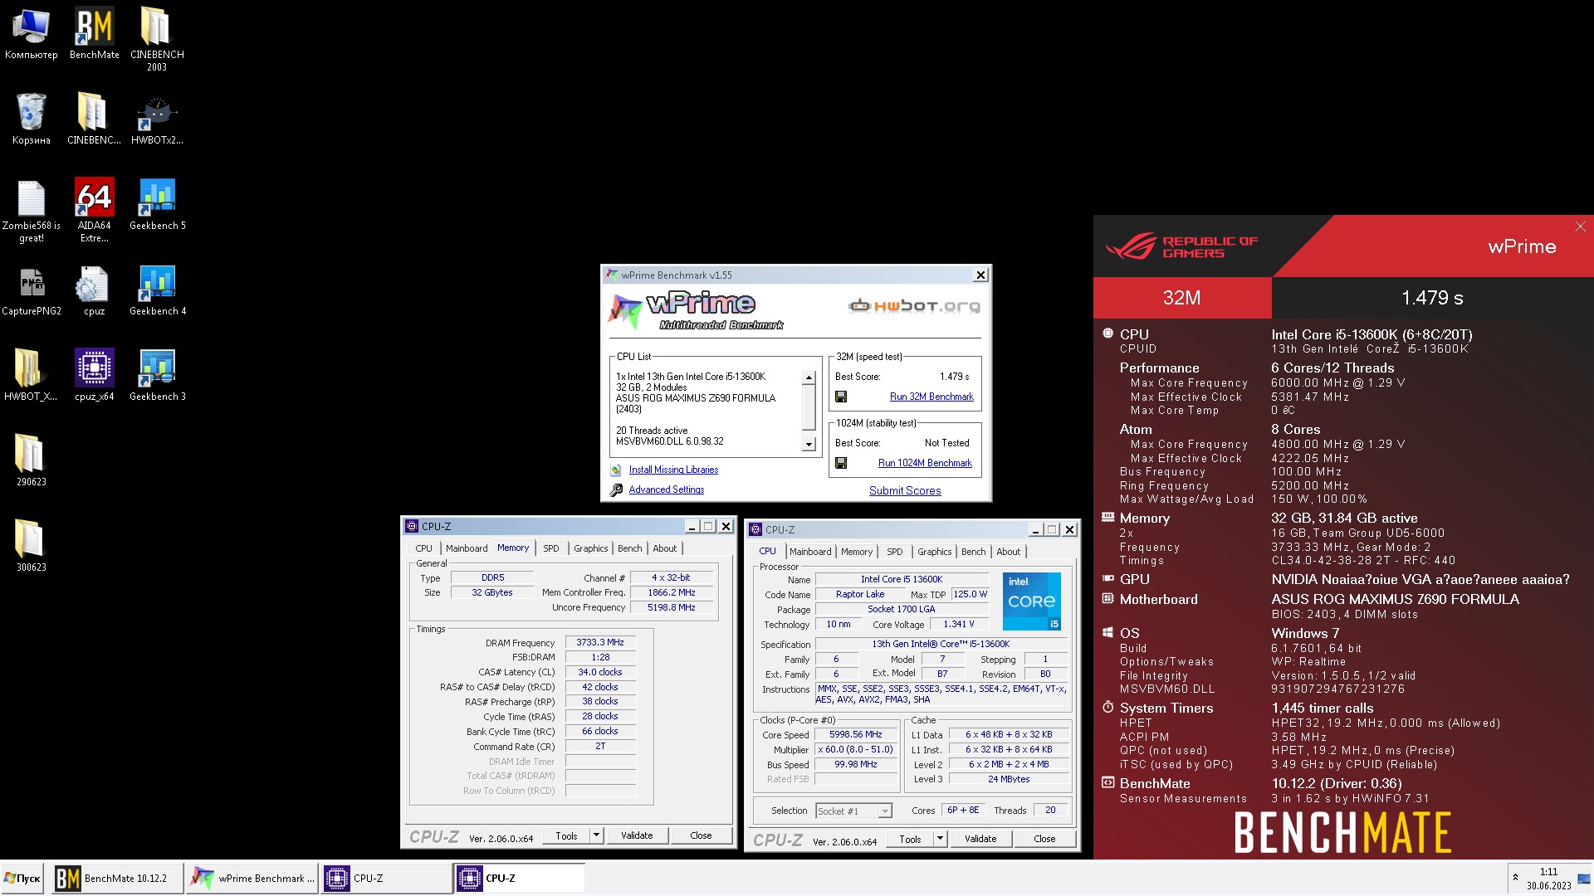Open Bench tab in left CPU-Z window

click(630, 548)
